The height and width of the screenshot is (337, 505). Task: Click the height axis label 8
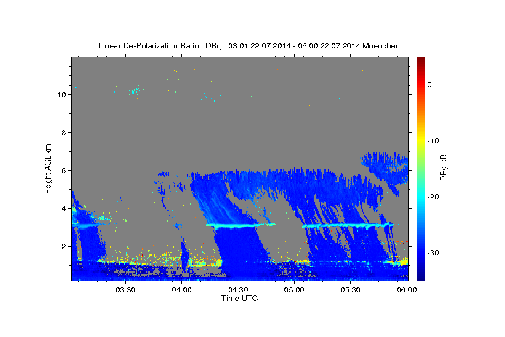pos(63,133)
